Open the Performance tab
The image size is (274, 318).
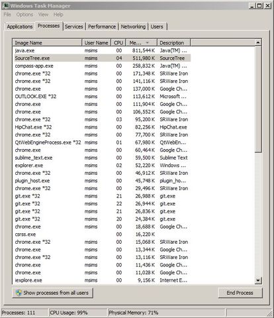coord(102,26)
